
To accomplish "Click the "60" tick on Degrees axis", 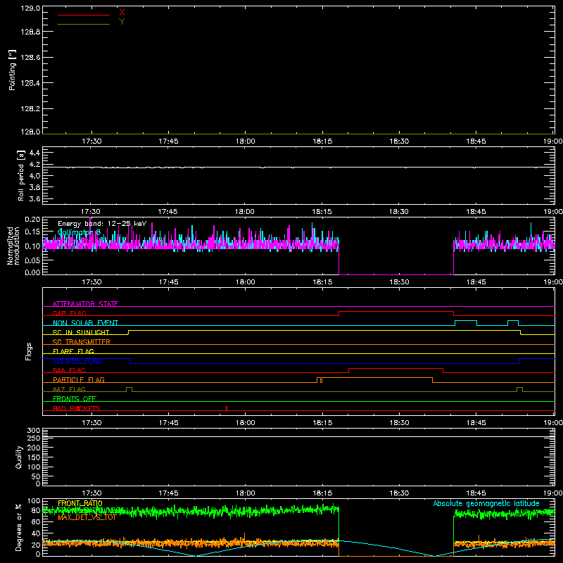I will pos(36,521).
